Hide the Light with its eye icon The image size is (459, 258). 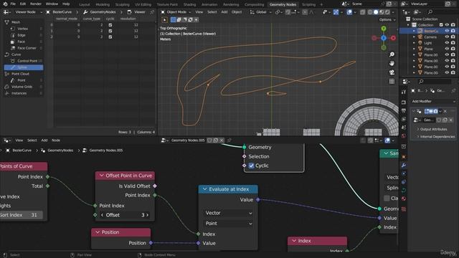[x=447, y=43]
